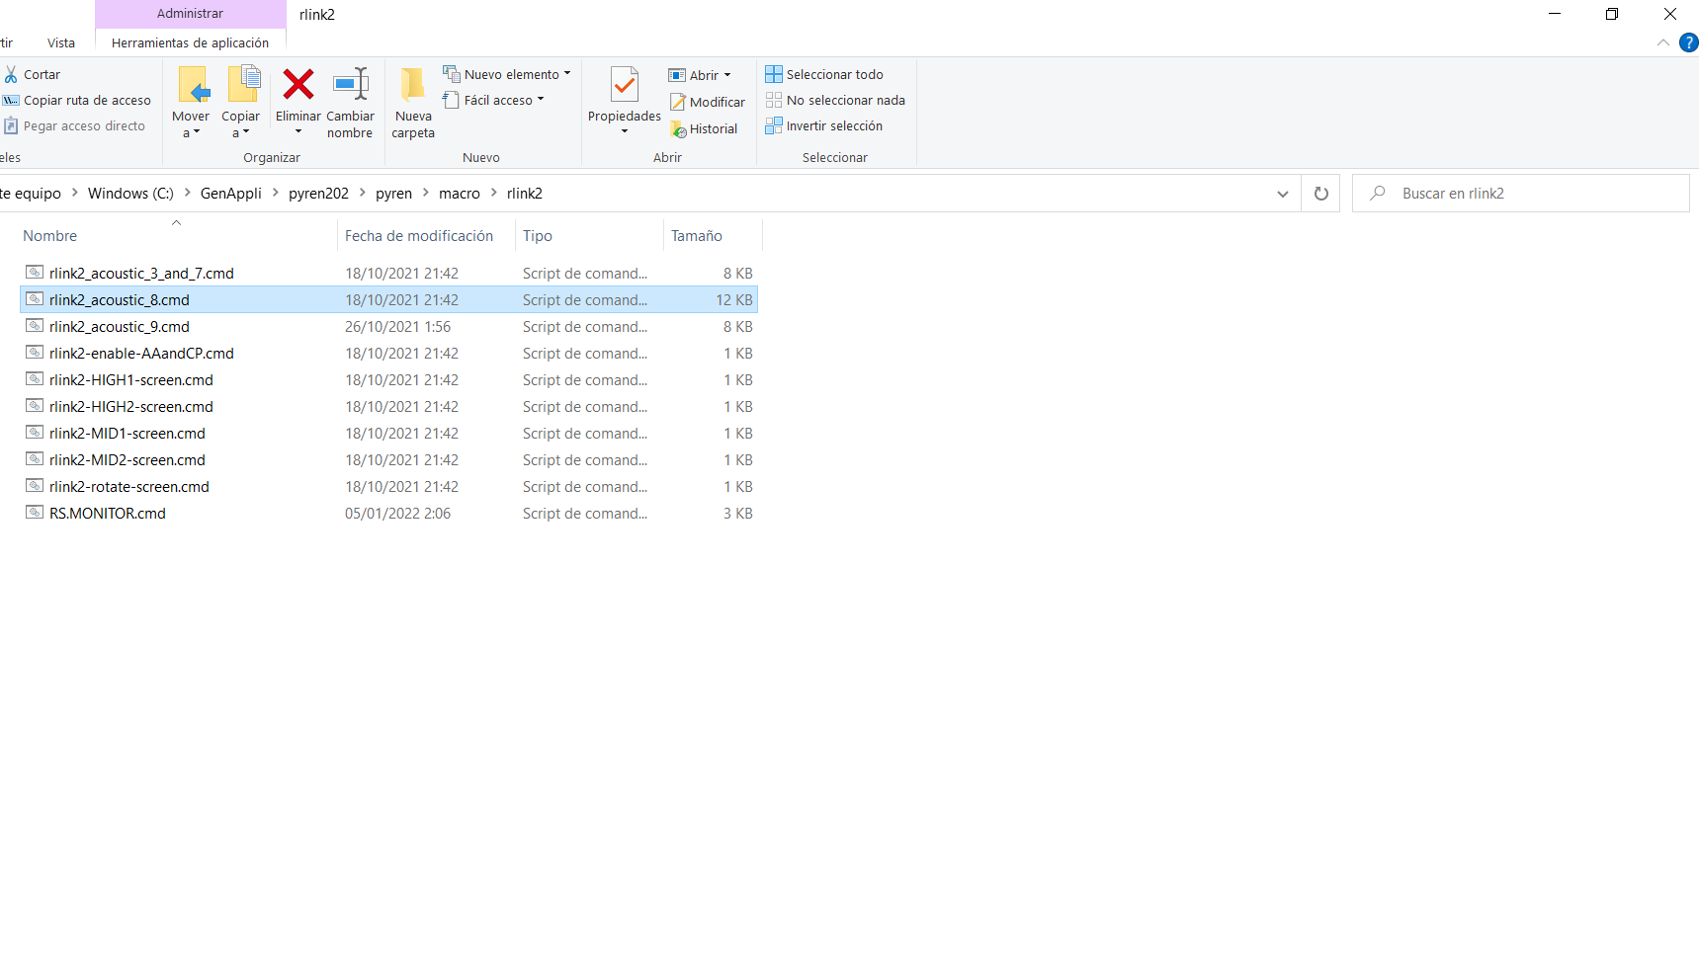Navigate to GenAppli breadcrumb

click(231, 194)
